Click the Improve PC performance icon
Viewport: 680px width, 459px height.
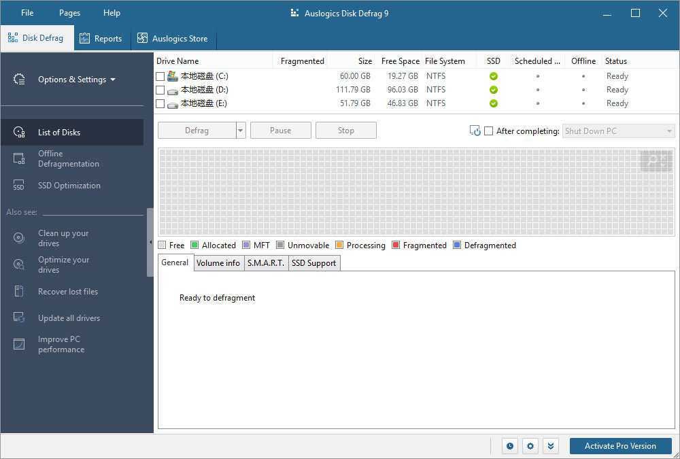[x=19, y=344]
